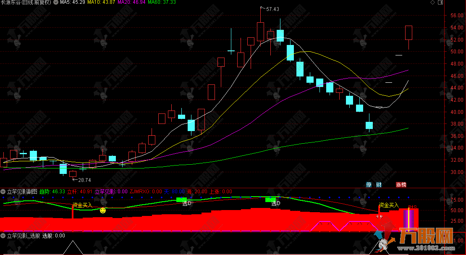Screen dimensions: 466x255
Task: Click the yellow smiley face signal icon
Action: click(102, 210)
